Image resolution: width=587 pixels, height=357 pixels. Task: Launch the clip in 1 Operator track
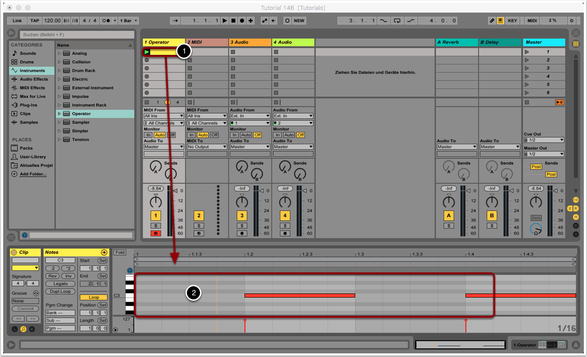[147, 52]
